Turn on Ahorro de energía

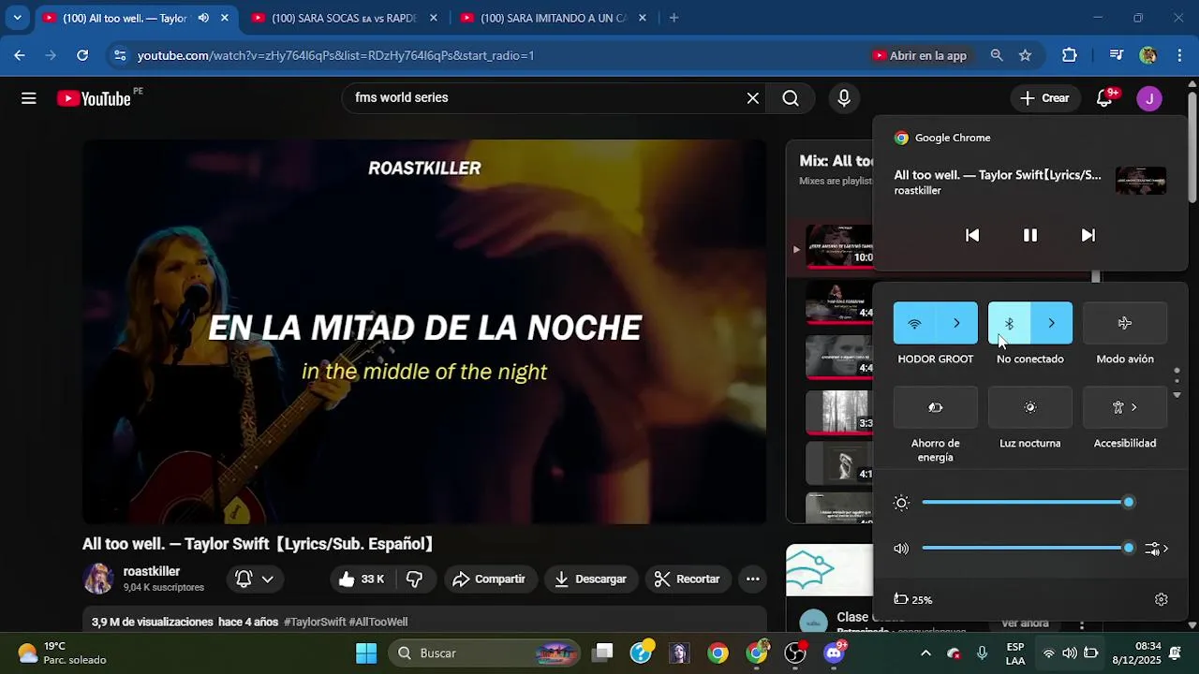point(935,407)
